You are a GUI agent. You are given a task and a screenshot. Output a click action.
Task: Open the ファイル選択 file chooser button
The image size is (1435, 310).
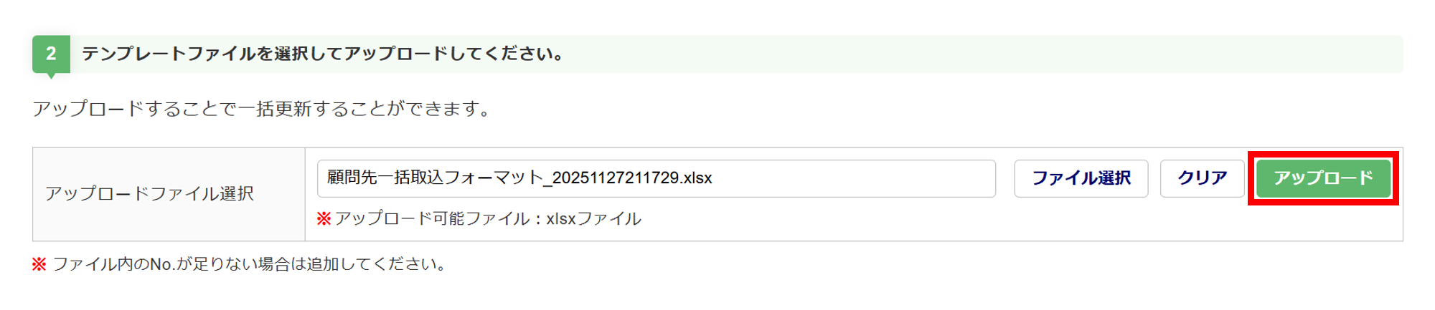[1081, 178]
